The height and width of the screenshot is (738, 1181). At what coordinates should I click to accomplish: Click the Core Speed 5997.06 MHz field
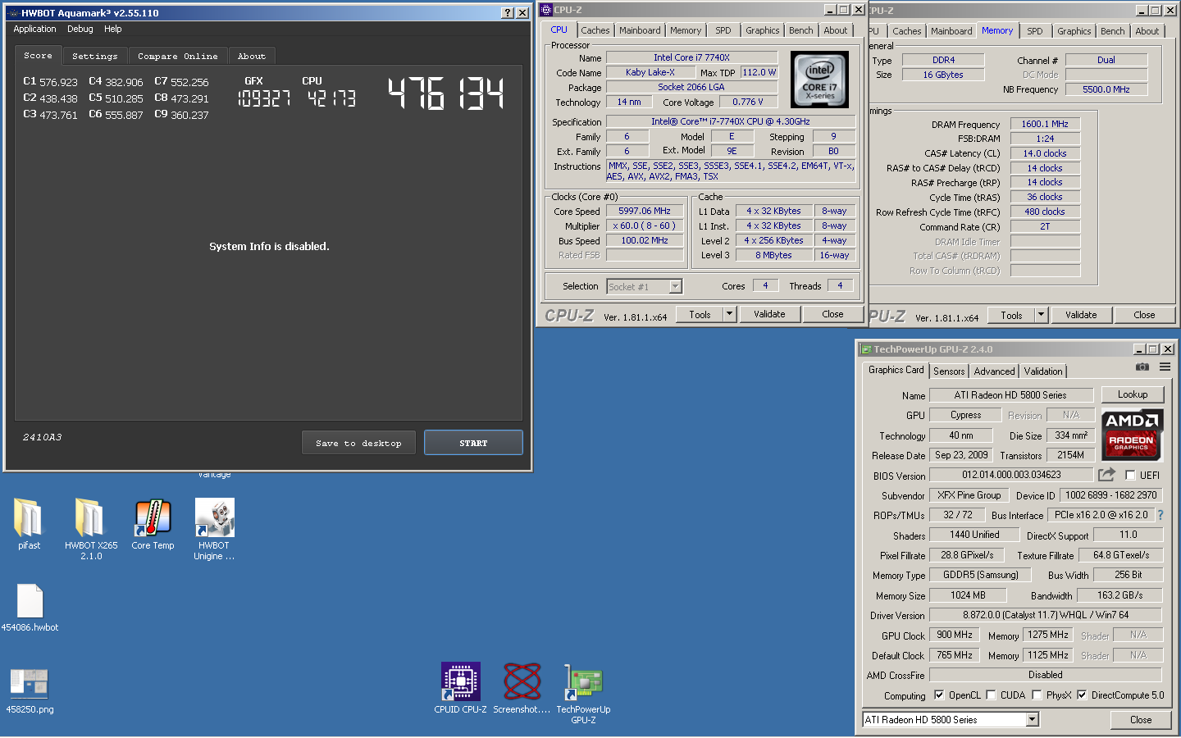[645, 211]
